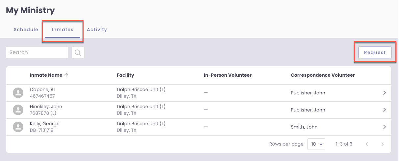The width and height of the screenshot is (399, 161).
Task: Click John Hinckley's avatar icon
Action: pos(18,110)
